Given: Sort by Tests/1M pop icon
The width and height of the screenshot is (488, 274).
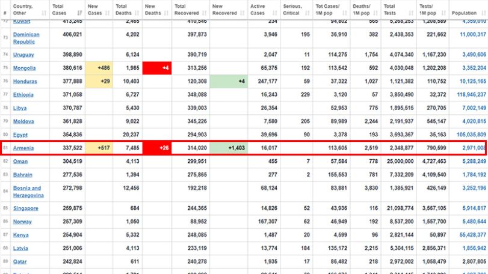Looking at the screenshot, I should click(444, 13).
